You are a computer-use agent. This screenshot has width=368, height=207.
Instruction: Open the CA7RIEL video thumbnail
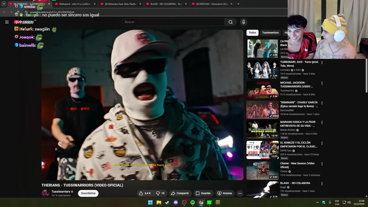[262, 49]
